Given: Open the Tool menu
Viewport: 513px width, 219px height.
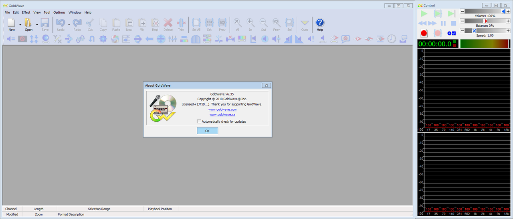Looking at the screenshot, I should [x=47, y=12].
